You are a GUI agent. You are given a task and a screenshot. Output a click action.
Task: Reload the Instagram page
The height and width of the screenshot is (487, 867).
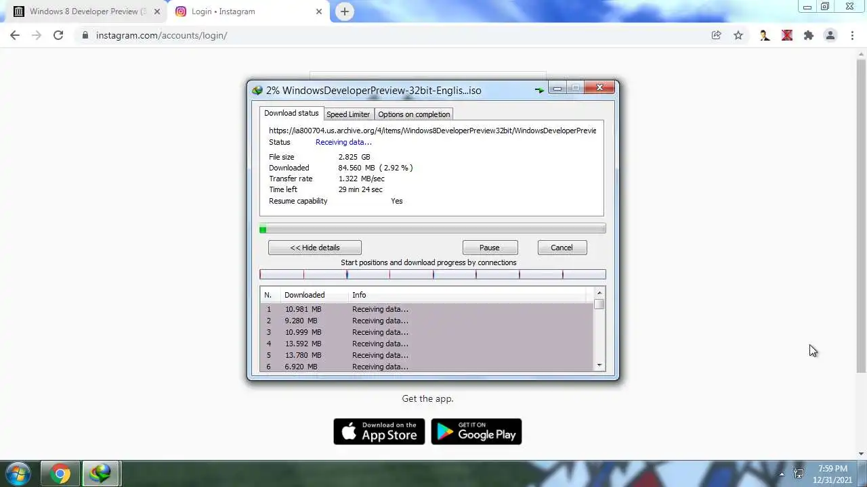58,35
